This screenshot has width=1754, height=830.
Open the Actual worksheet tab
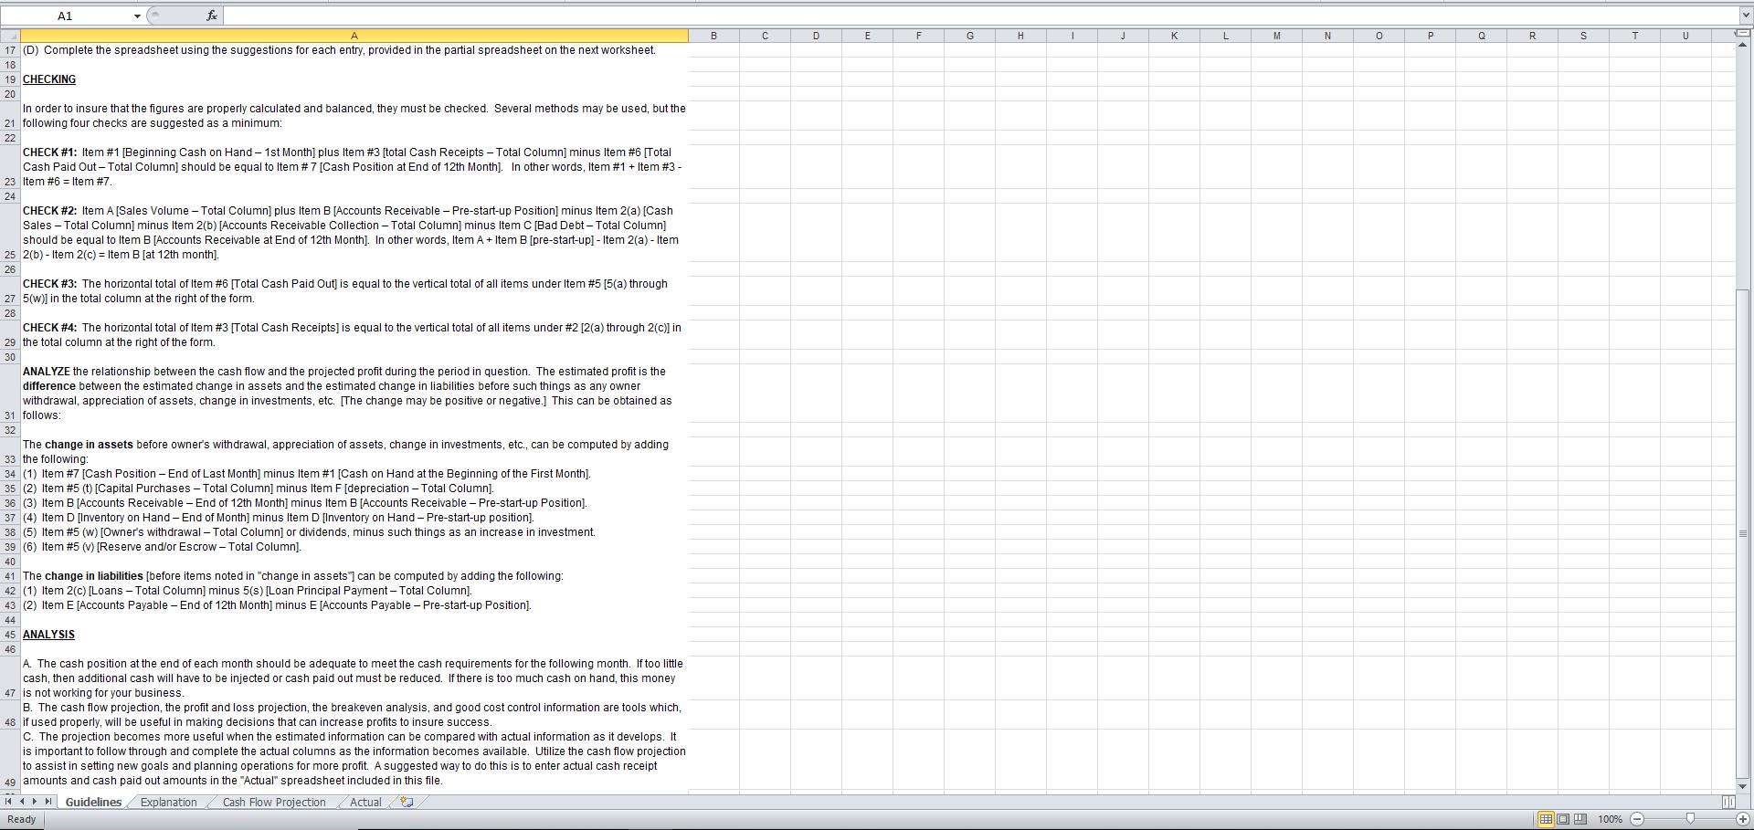pyautogui.click(x=365, y=802)
